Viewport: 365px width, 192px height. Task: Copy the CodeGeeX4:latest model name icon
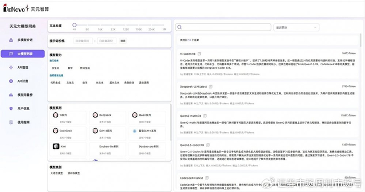207,178
